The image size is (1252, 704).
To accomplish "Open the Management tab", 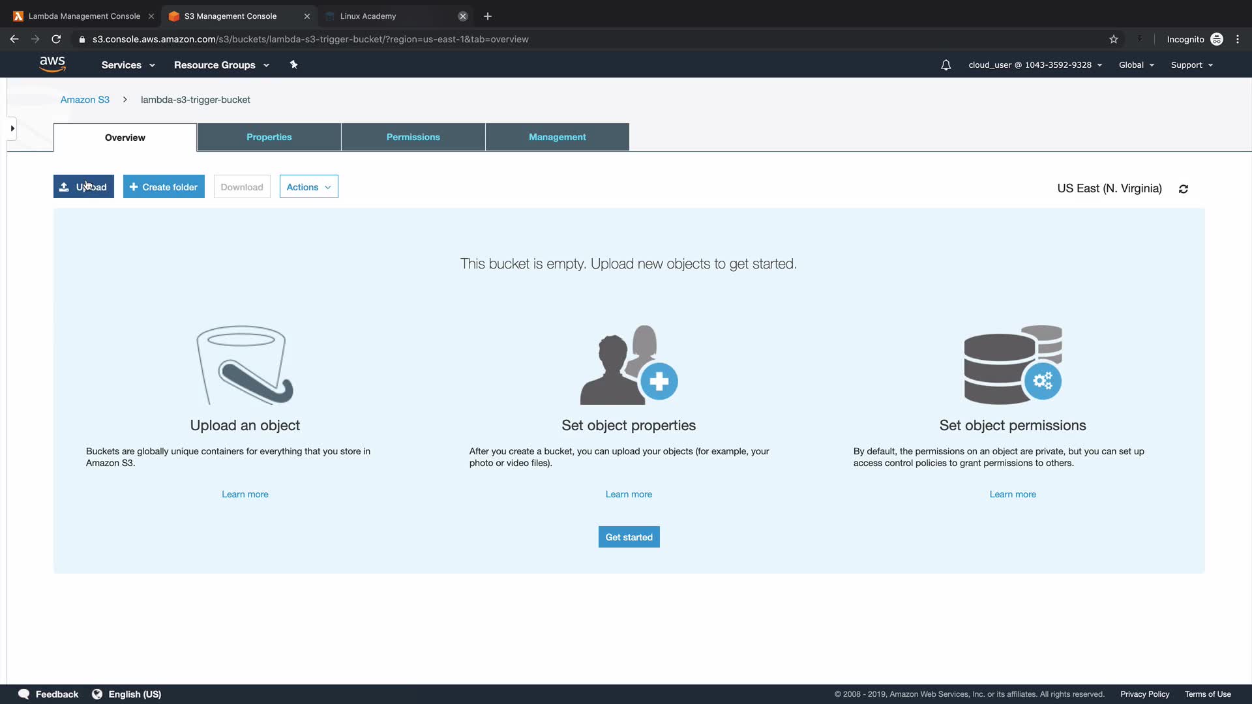I will (557, 137).
